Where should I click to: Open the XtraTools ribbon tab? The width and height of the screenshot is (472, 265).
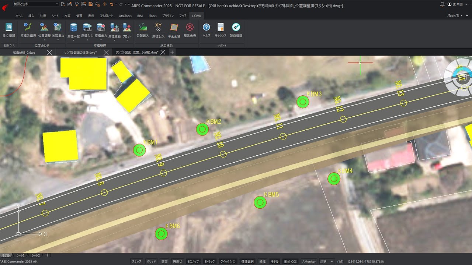pyautogui.click(x=125, y=16)
